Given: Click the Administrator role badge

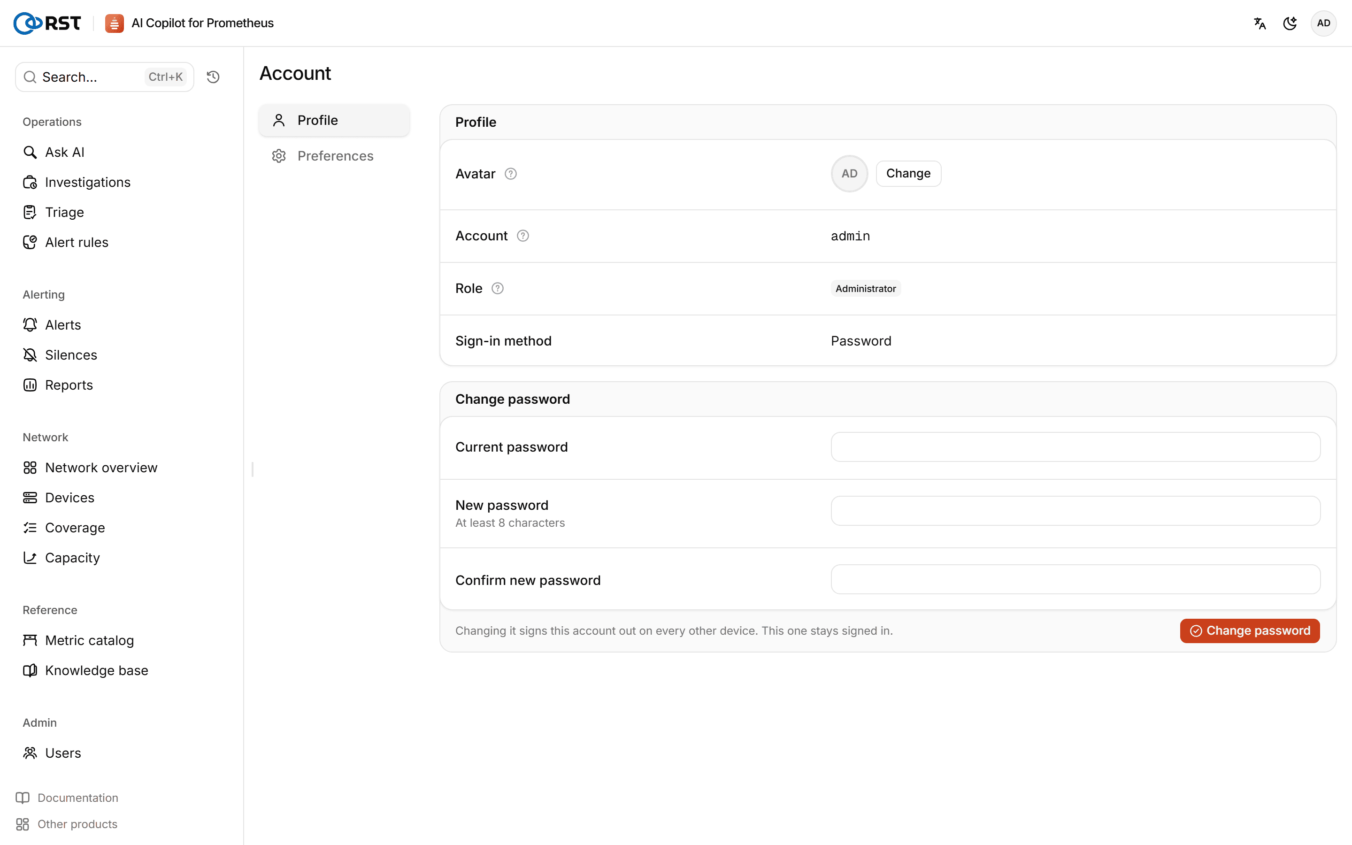Looking at the screenshot, I should (x=865, y=288).
